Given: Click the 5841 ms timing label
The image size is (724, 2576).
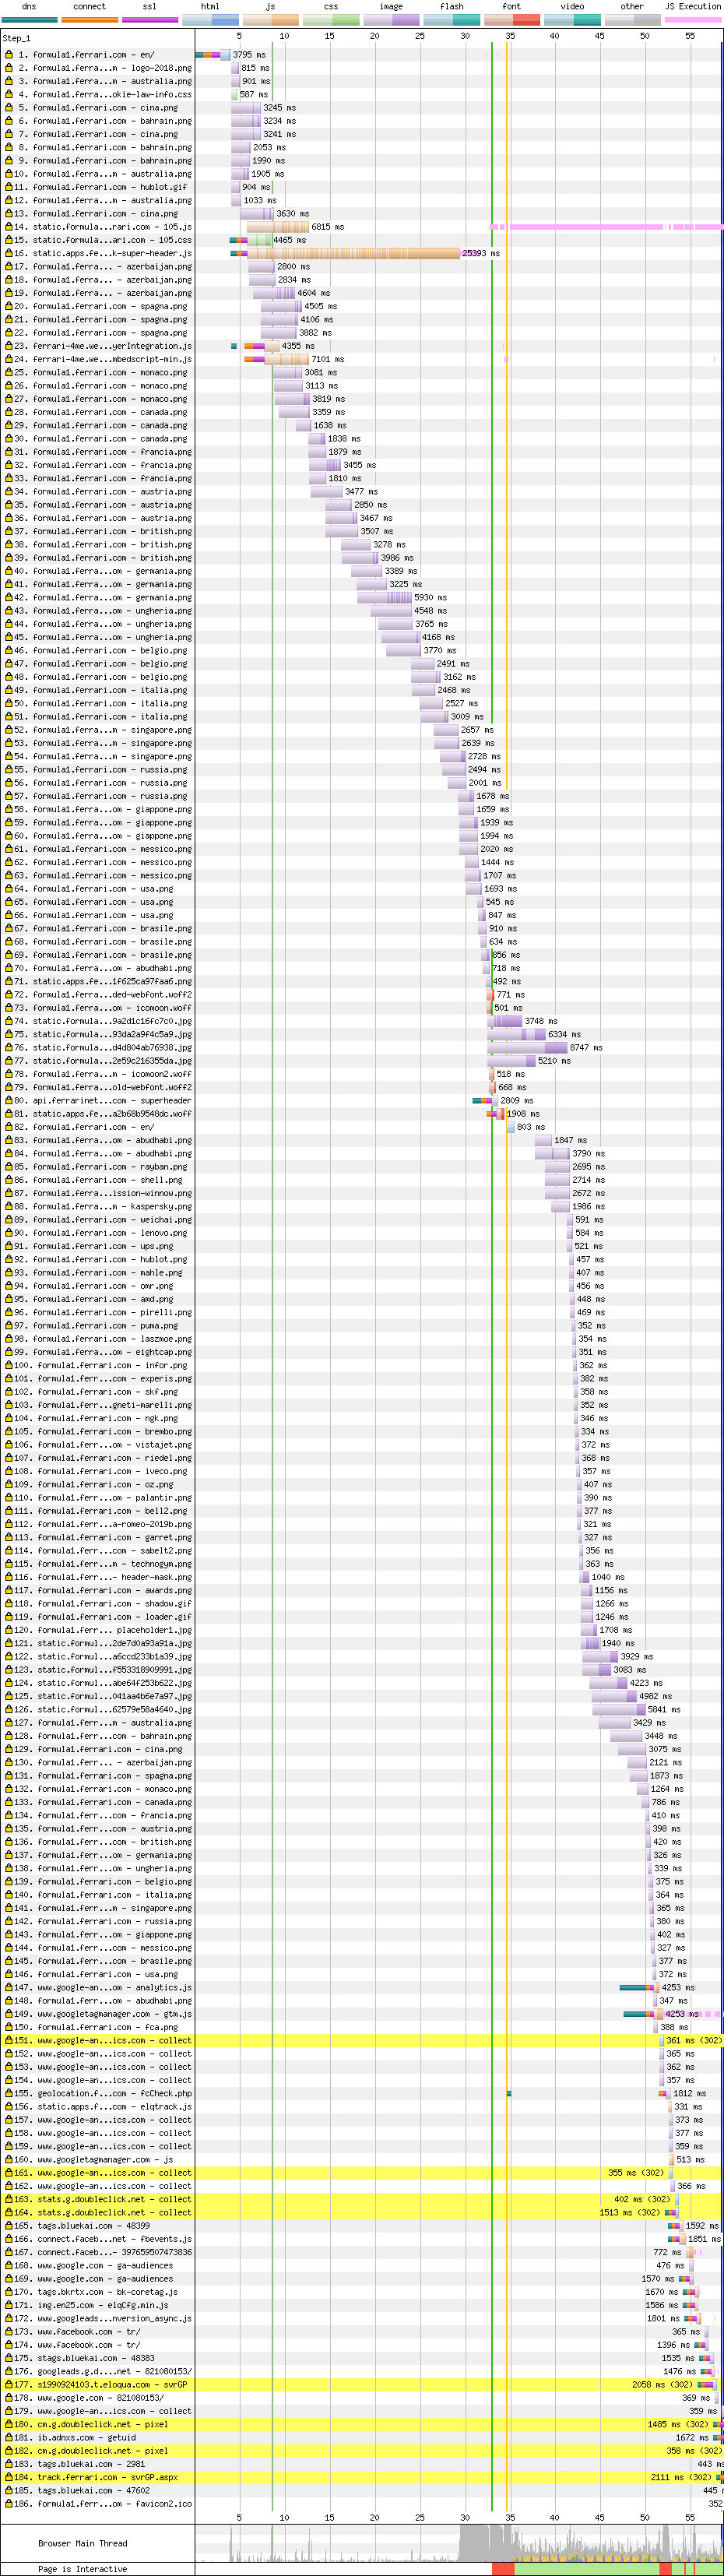Looking at the screenshot, I should (663, 1710).
